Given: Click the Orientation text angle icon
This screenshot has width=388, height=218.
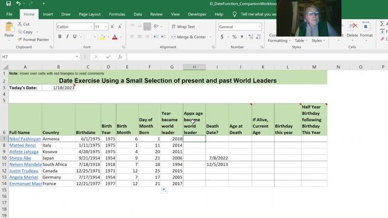Looking at the screenshot, I should [156, 26].
